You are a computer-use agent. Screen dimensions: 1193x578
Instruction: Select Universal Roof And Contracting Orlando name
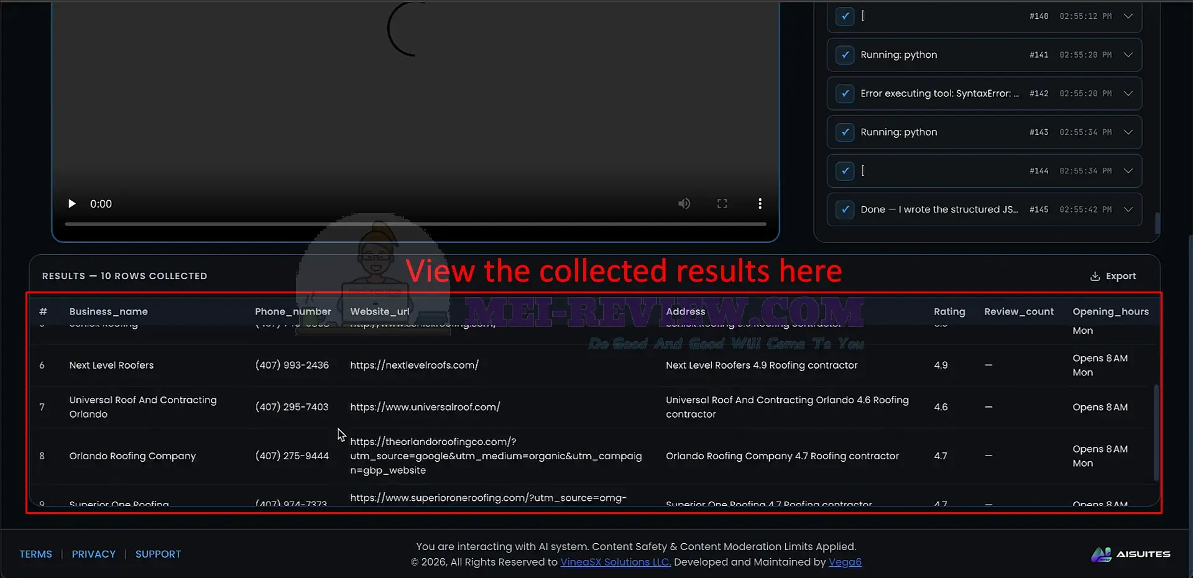(x=143, y=407)
